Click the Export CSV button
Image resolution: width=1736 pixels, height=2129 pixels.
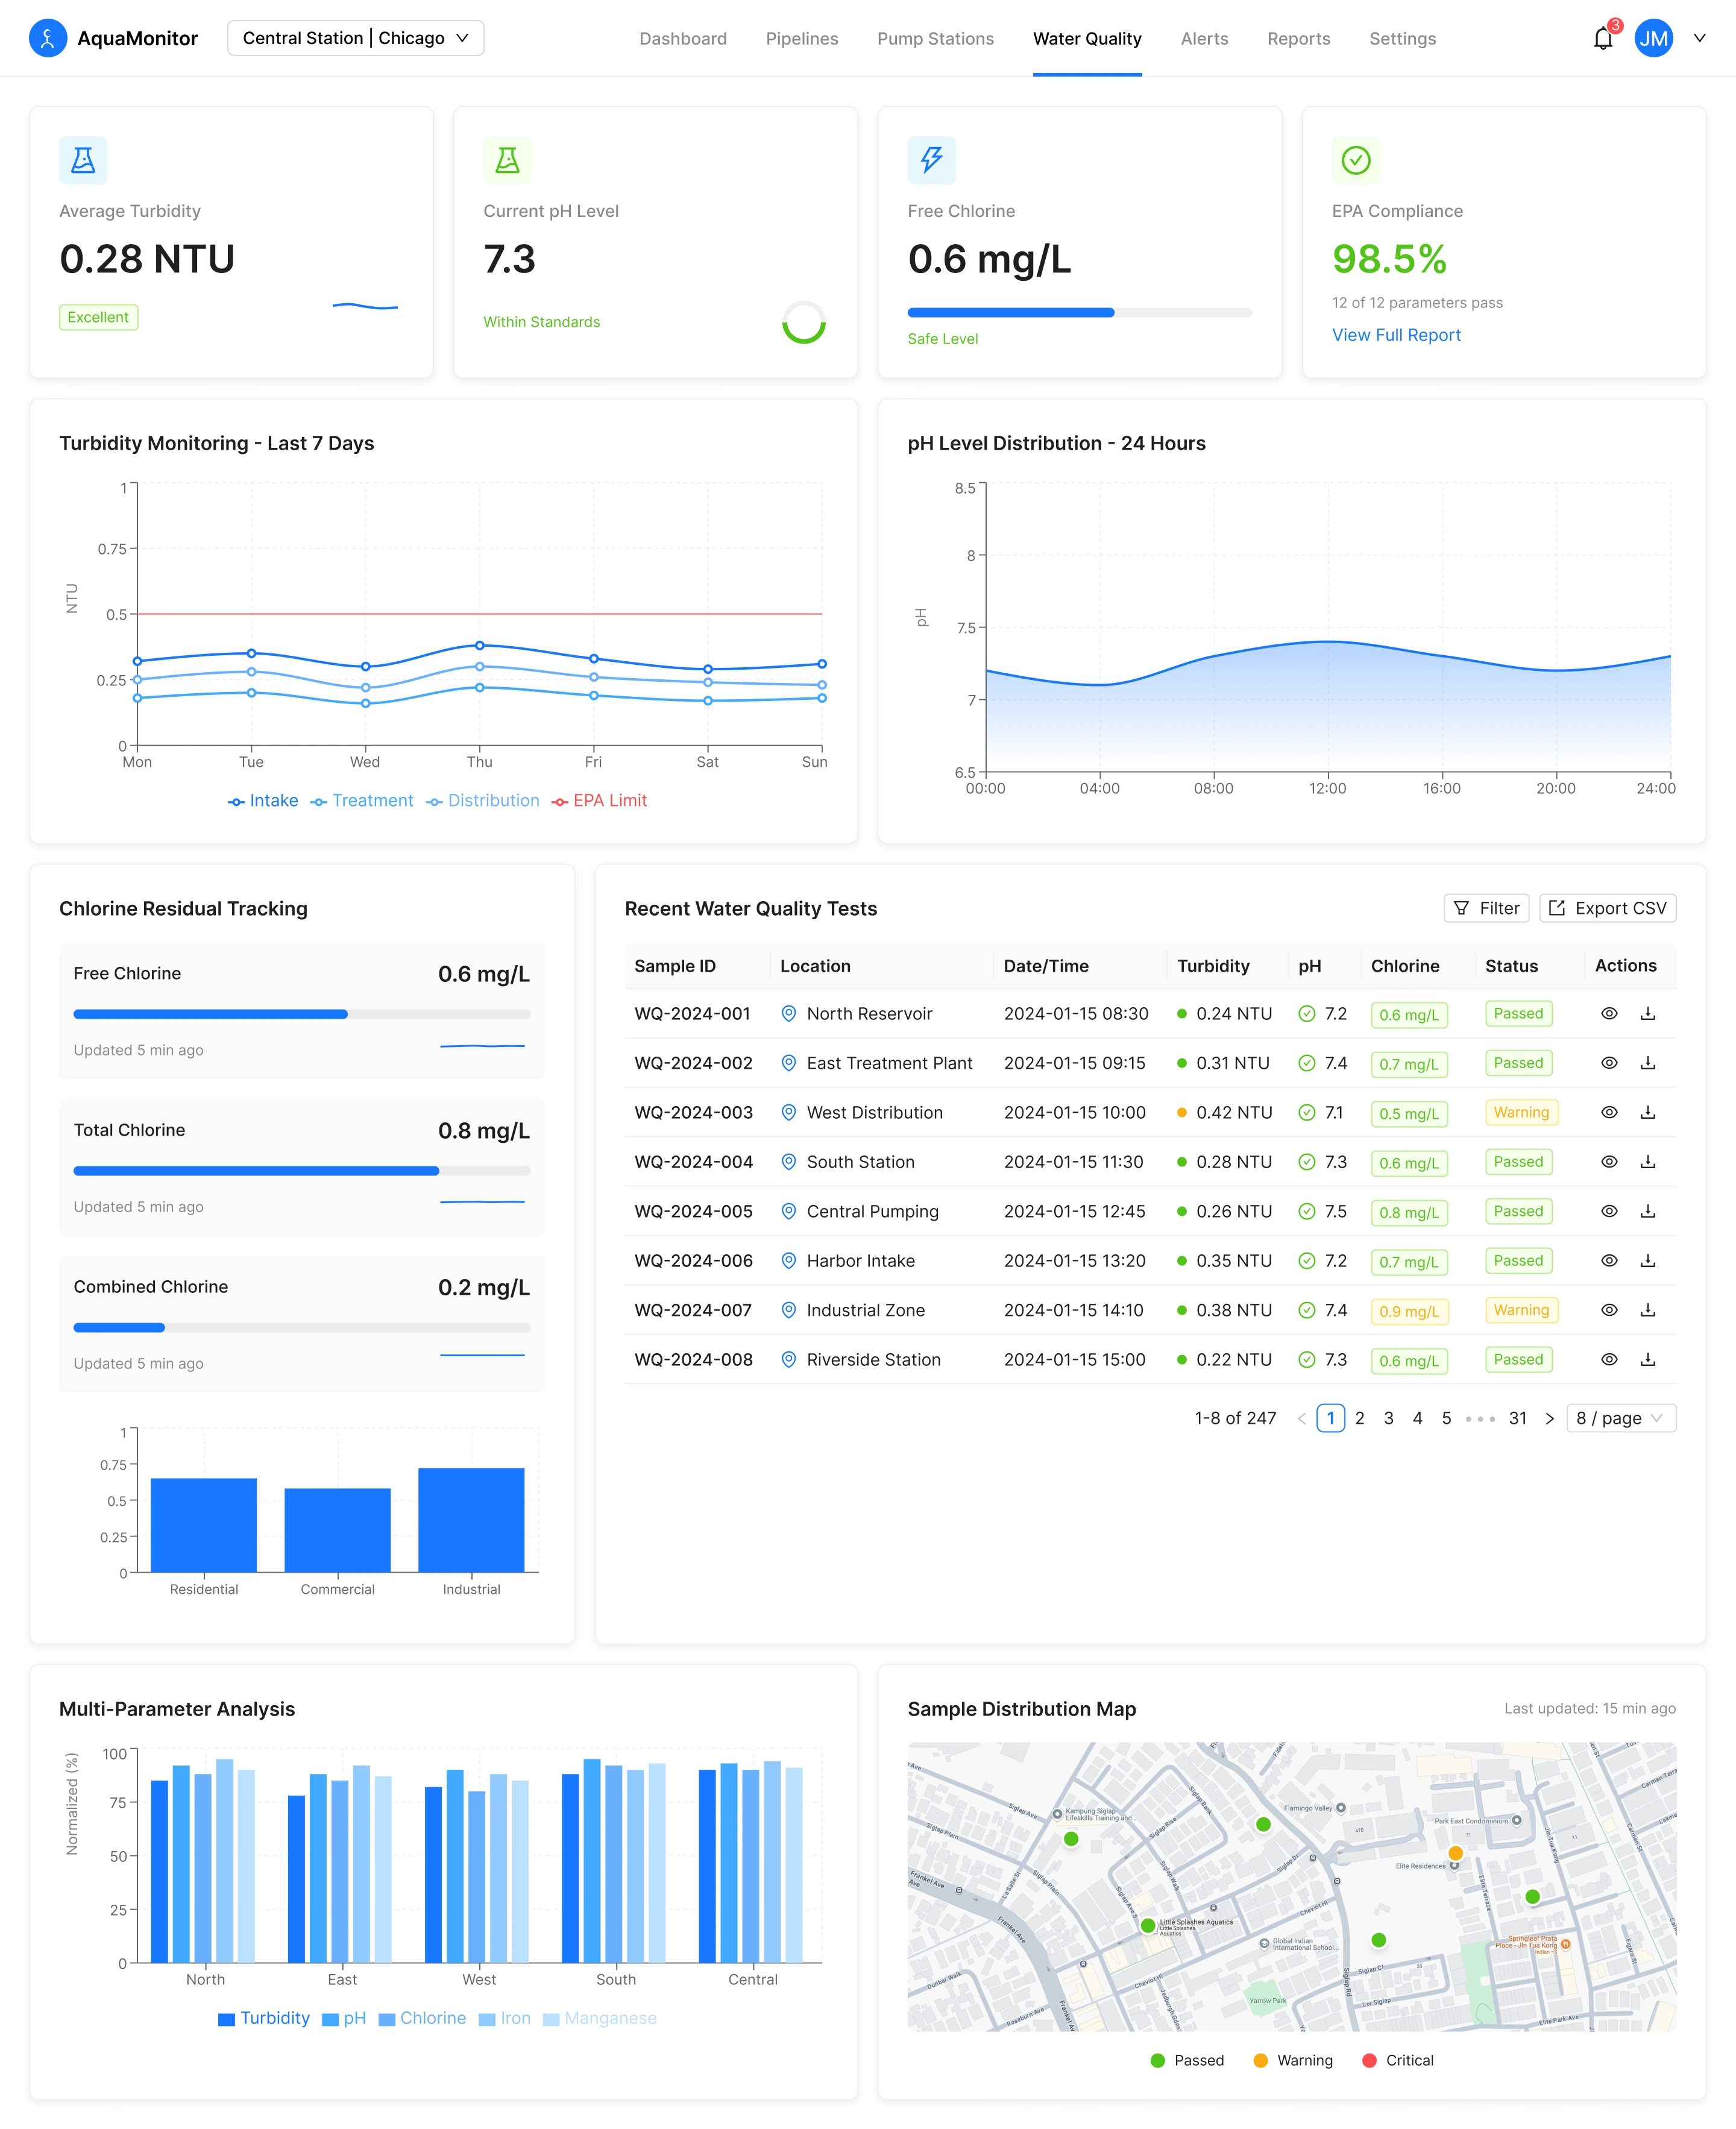click(x=1607, y=908)
